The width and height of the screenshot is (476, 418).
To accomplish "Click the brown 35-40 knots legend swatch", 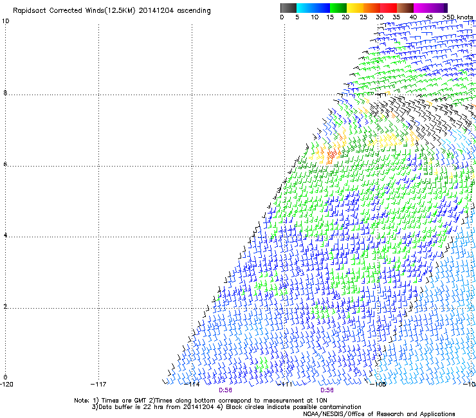I will (x=405, y=8).
